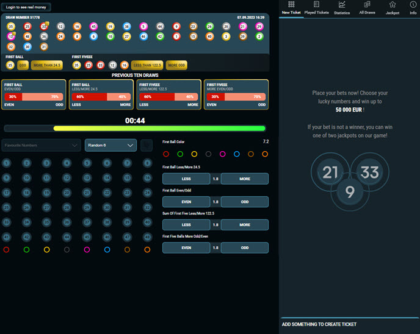This screenshot has width=420, height=334.
Task: Expand the Random 6 dropdown
Action: 110,145
